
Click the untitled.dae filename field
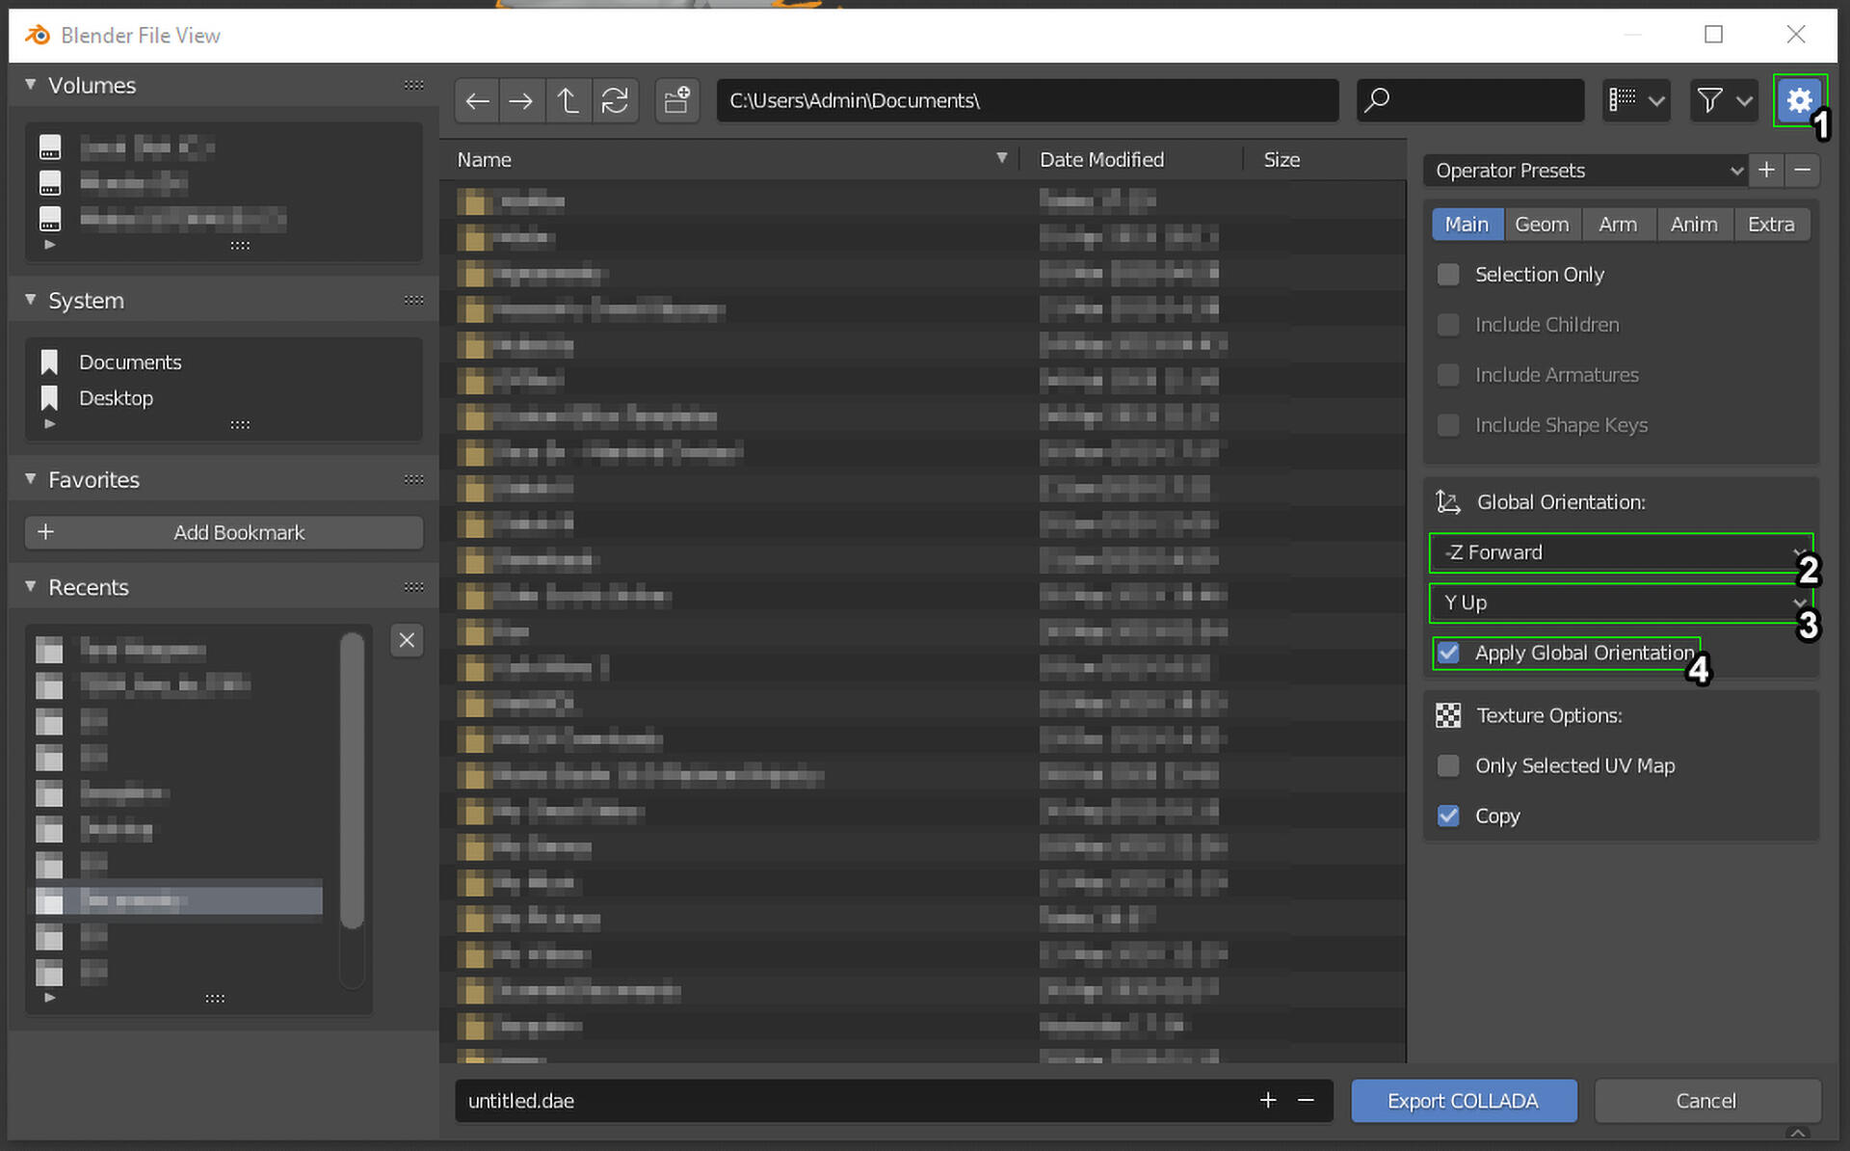pos(848,1101)
